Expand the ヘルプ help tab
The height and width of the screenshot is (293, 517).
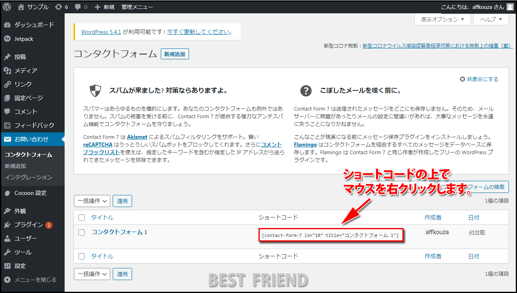coord(491,19)
